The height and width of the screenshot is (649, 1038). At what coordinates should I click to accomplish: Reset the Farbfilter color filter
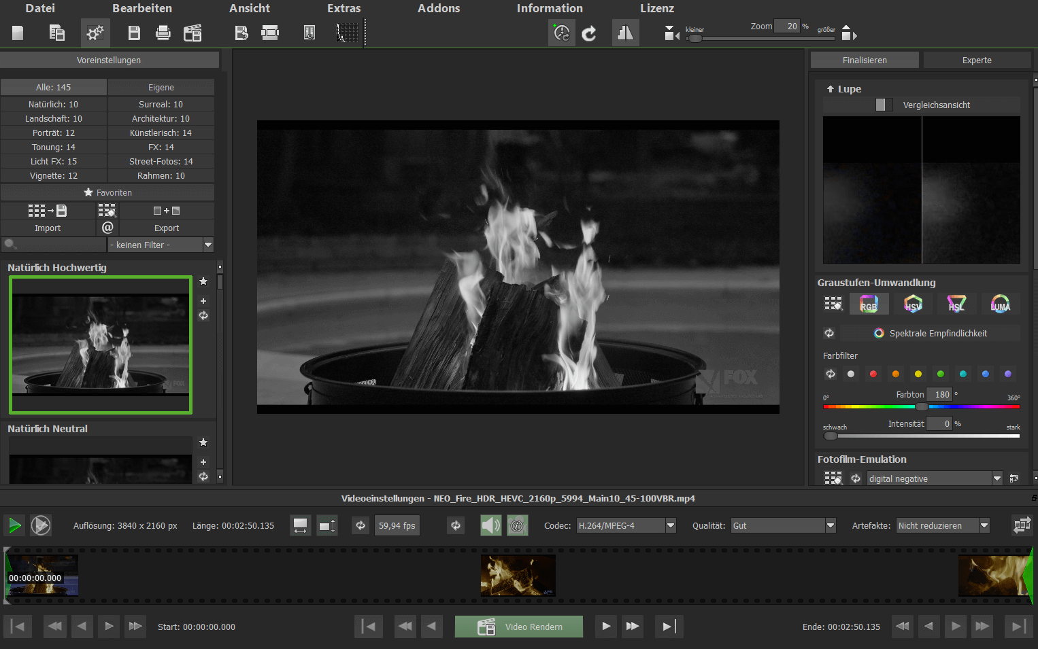[x=831, y=374]
